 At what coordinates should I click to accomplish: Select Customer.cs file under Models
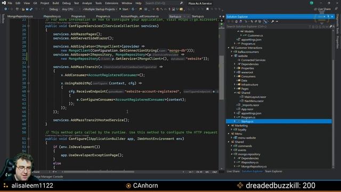(255, 36)
